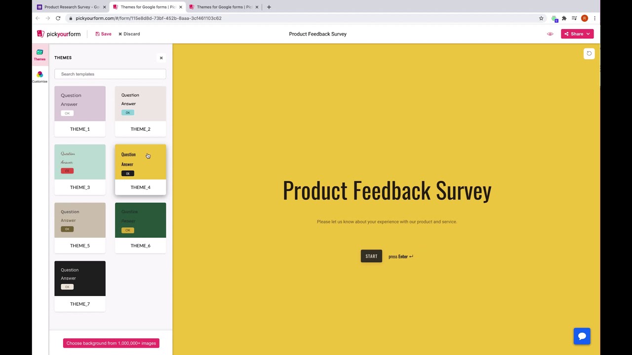Viewport: 632px width, 355px height.
Task: Click the preview eye icon
Action: tap(550, 34)
